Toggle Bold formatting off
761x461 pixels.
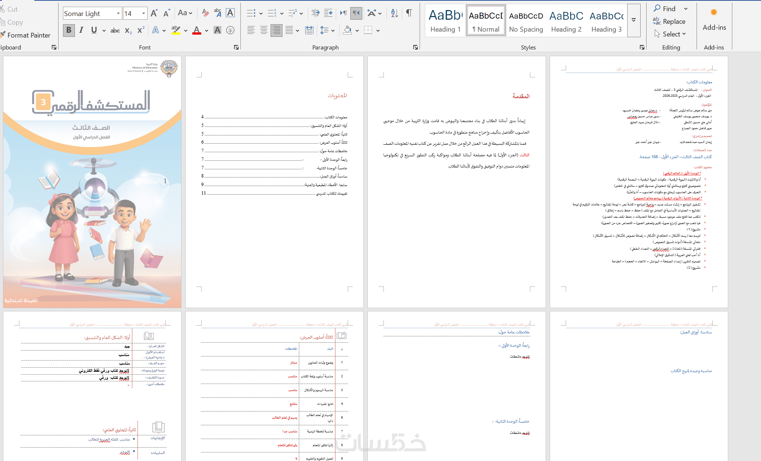[x=69, y=31]
